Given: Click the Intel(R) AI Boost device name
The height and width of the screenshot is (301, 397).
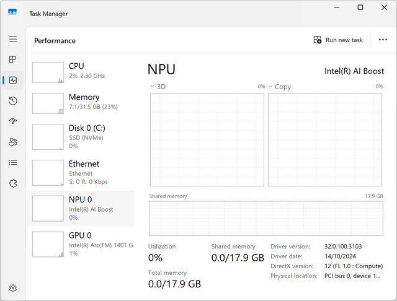Looking at the screenshot, I should pyautogui.click(x=354, y=71).
